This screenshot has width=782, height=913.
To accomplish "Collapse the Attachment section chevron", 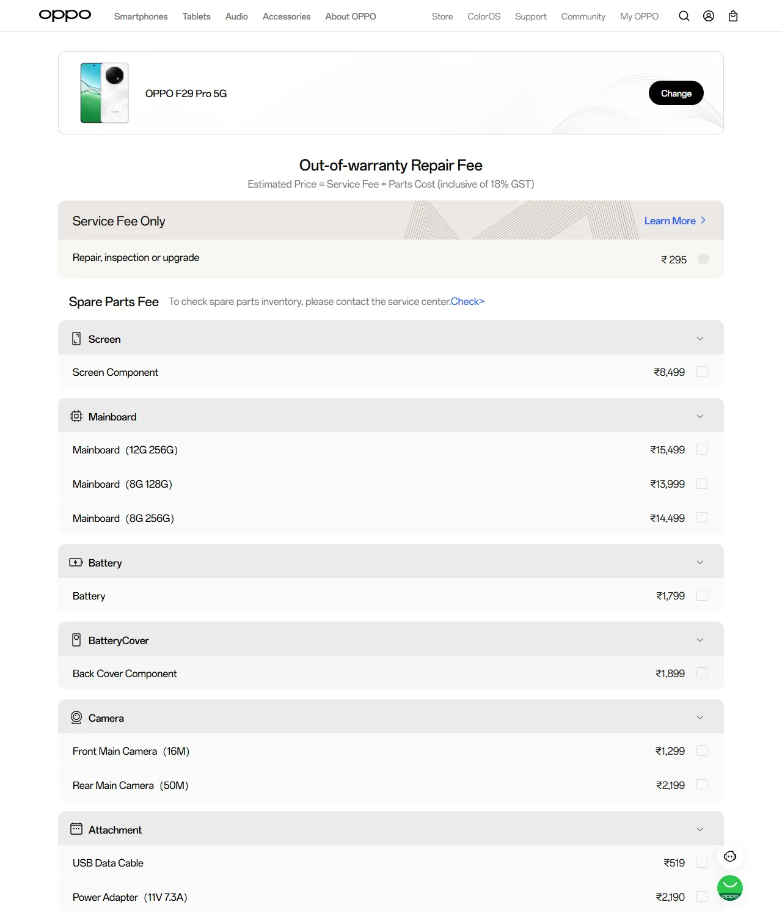I will (700, 829).
